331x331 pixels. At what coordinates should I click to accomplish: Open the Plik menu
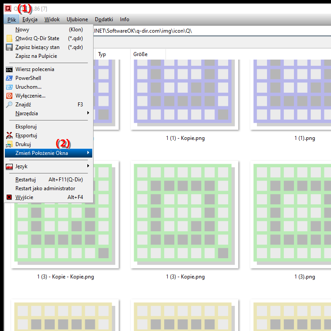coord(11,19)
